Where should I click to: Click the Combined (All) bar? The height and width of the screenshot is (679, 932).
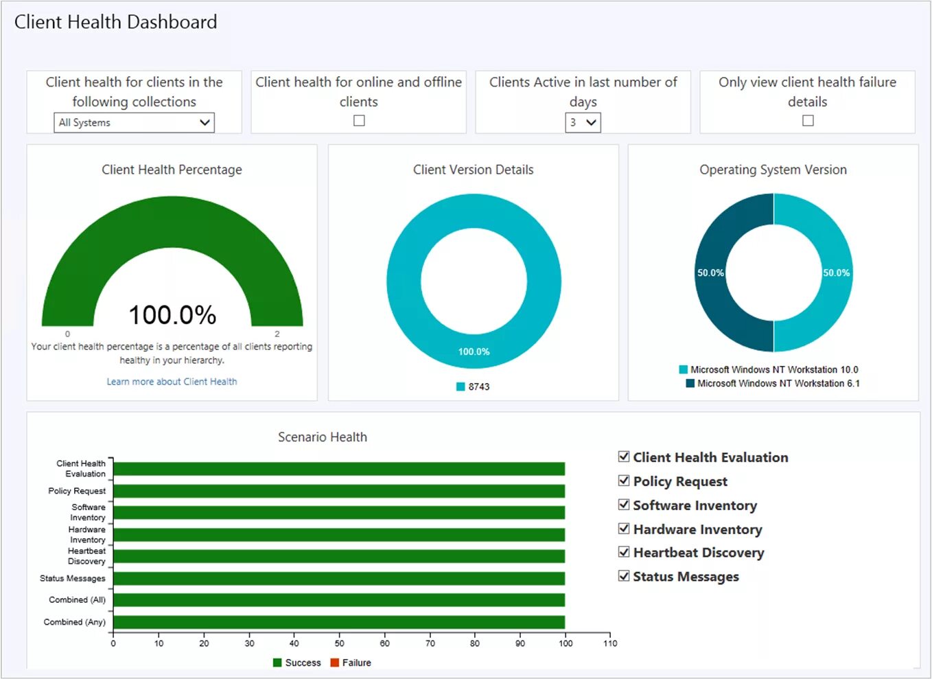coord(339,600)
